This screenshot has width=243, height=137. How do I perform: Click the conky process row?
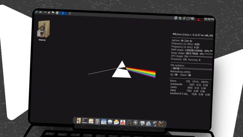tap(188, 88)
